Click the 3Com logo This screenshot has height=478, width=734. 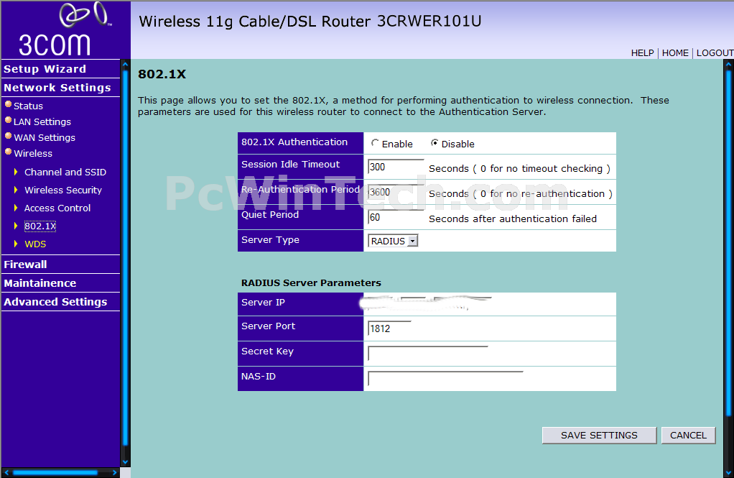click(65, 29)
